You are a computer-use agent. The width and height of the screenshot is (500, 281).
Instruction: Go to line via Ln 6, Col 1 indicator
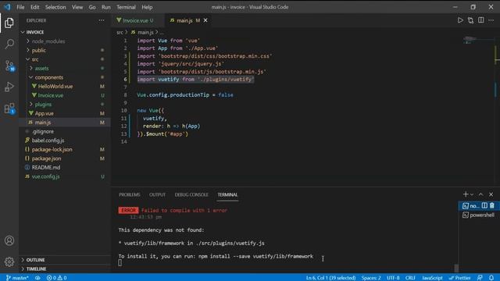pyautogui.click(x=330, y=278)
